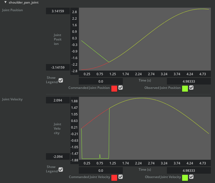Click the -1.88 tick on Joint Velocity axis
This screenshot has height=183, width=215.
[x=74, y=160]
